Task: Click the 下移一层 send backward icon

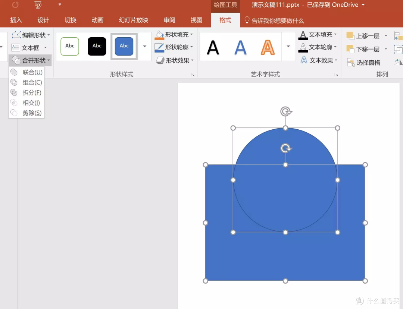Action: pyautogui.click(x=350, y=49)
